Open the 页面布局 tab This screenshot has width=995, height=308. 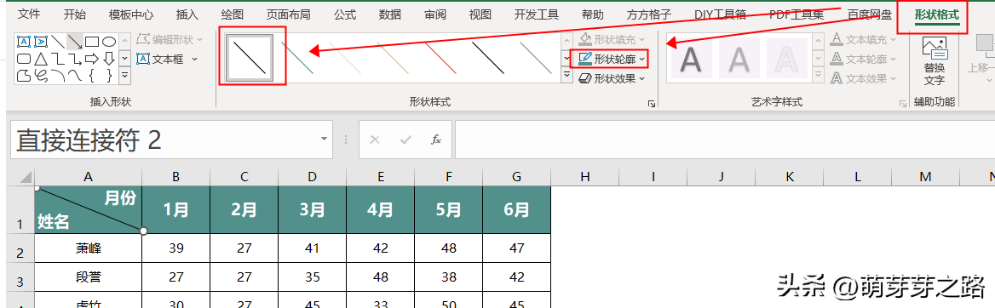288,14
